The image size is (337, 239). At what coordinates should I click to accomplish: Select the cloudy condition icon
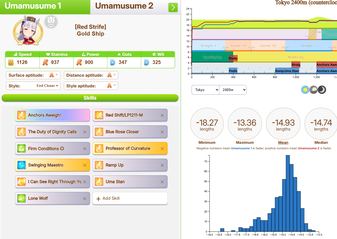(313, 90)
